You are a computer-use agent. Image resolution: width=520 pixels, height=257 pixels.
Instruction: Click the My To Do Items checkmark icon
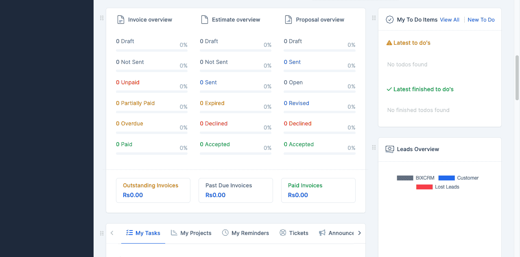tap(389, 20)
